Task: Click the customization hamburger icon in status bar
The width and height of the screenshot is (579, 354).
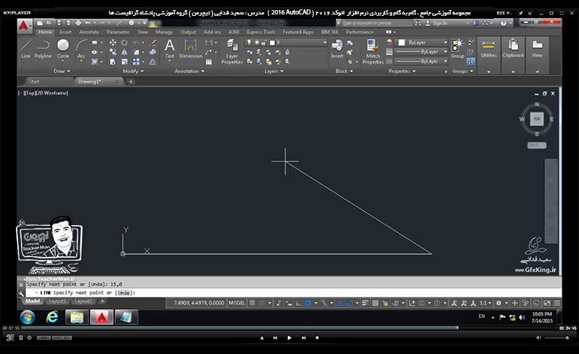Action: (557, 303)
